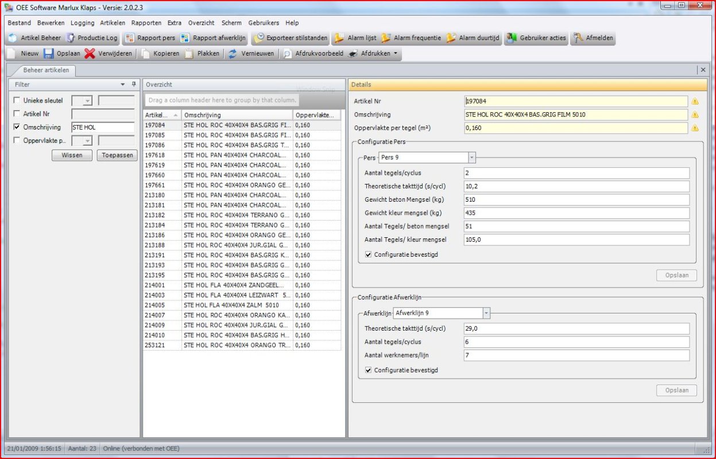Toggle Configuratie bevestigd under Configuratie Pers

pos(368,254)
